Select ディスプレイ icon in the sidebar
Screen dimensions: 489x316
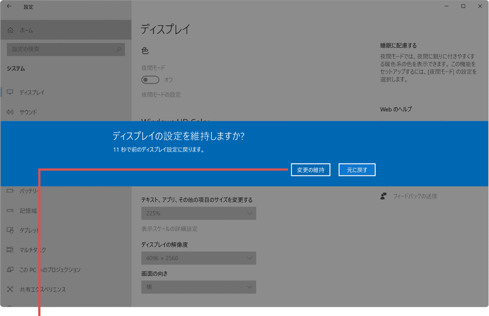point(10,92)
